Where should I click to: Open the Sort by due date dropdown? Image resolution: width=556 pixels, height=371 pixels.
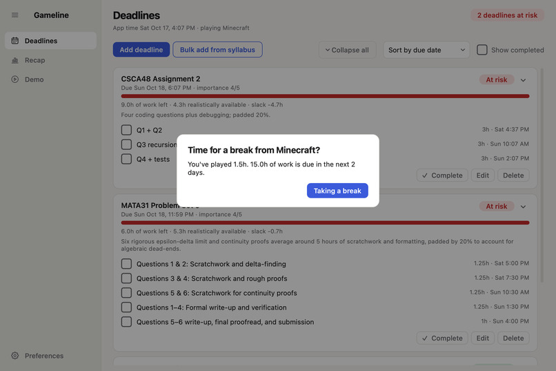coord(426,50)
